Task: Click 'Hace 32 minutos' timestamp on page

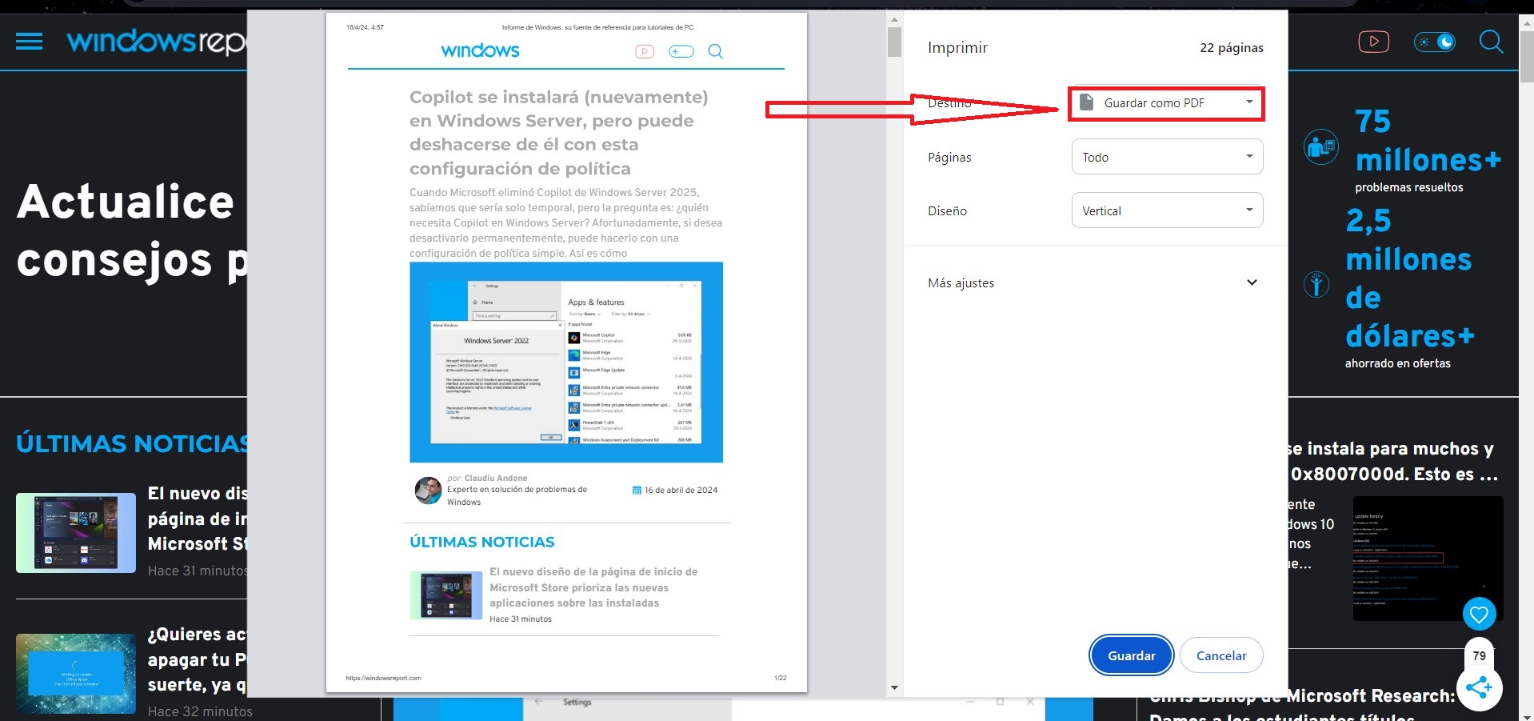Action: tap(200, 711)
